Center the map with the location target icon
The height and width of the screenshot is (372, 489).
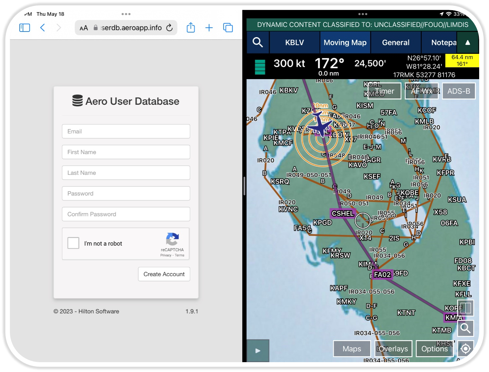pos(465,348)
